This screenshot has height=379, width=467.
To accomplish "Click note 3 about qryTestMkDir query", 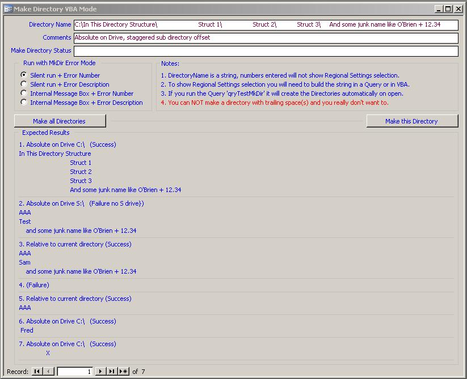I will [x=282, y=93].
